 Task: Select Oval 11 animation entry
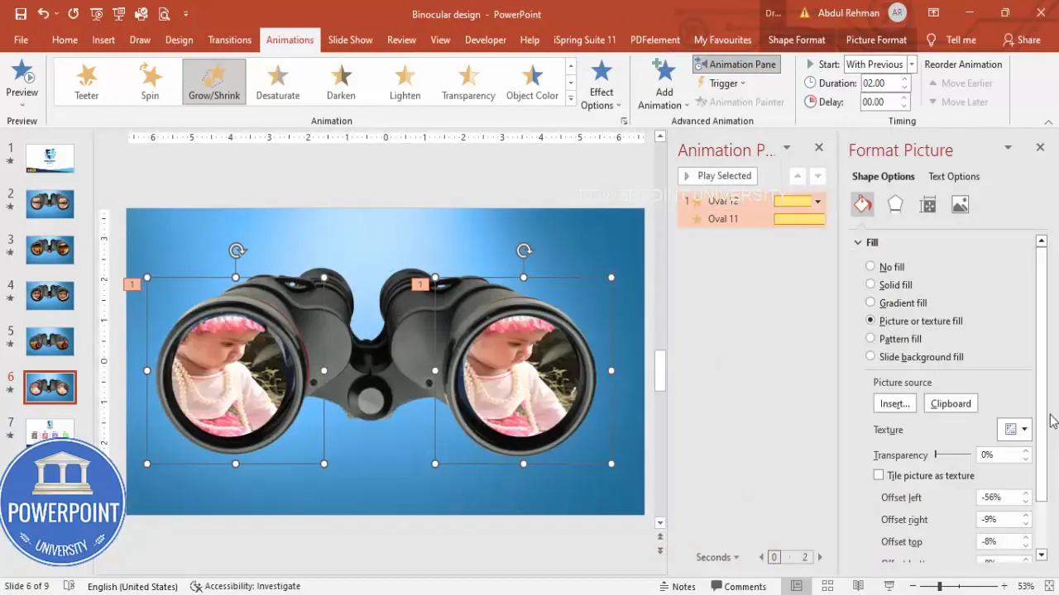751,219
